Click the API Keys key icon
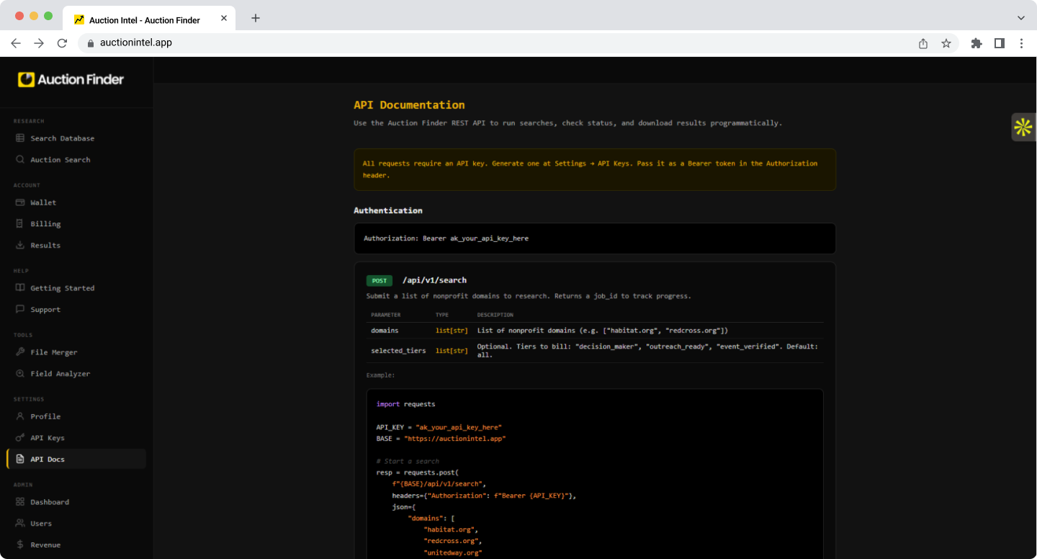 (20, 438)
